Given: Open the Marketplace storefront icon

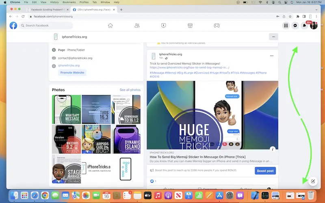Looking at the screenshot, I should pos(190,26).
